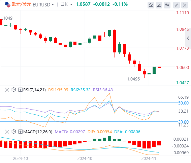Click the percent change -0.11%
The height and width of the screenshot is (163, 191).
coord(120,4)
